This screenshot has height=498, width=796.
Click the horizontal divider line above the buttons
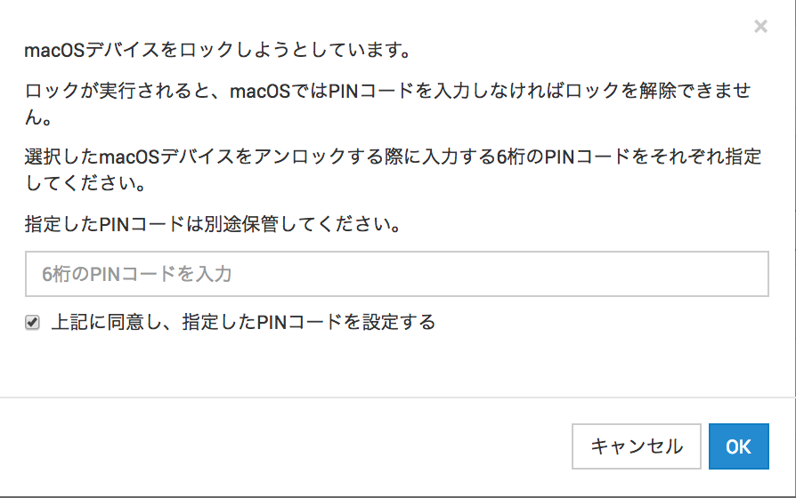coord(398,397)
